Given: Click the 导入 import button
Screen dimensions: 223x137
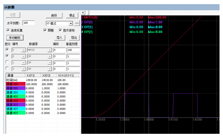Looking at the screenshot, I should click(x=60, y=38).
